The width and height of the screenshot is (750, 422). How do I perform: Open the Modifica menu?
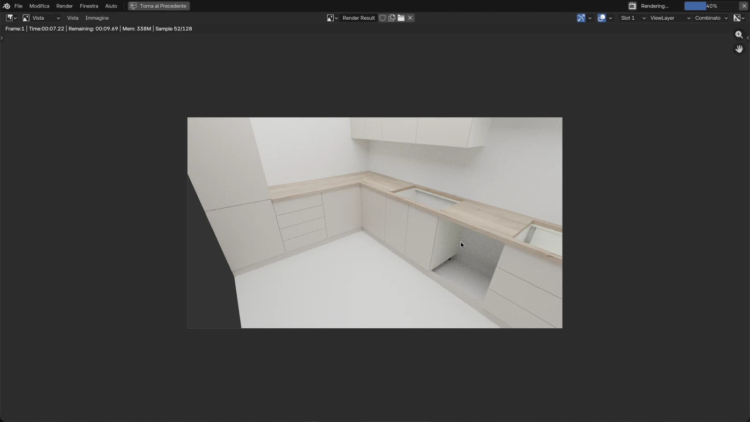pos(39,6)
